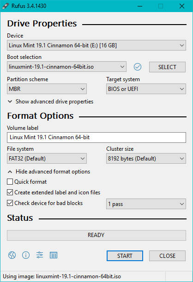The image size is (193, 282).
Task: Click the Rufus USB icon in title bar
Action: [6, 6]
